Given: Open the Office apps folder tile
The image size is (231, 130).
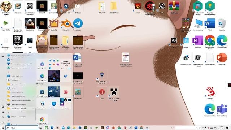Looking at the screenshot, I should tap(54, 64).
